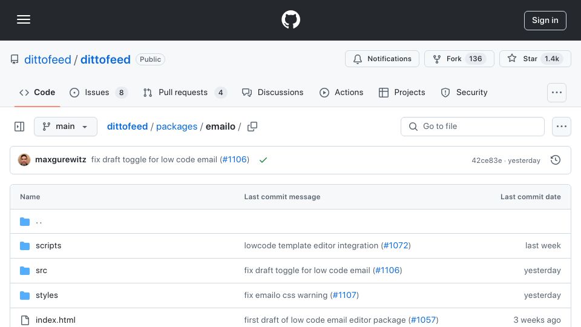Viewport: 581px width, 327px height.
Task: Open maxgurewitz avatar in commit bar
Action: 24,160
